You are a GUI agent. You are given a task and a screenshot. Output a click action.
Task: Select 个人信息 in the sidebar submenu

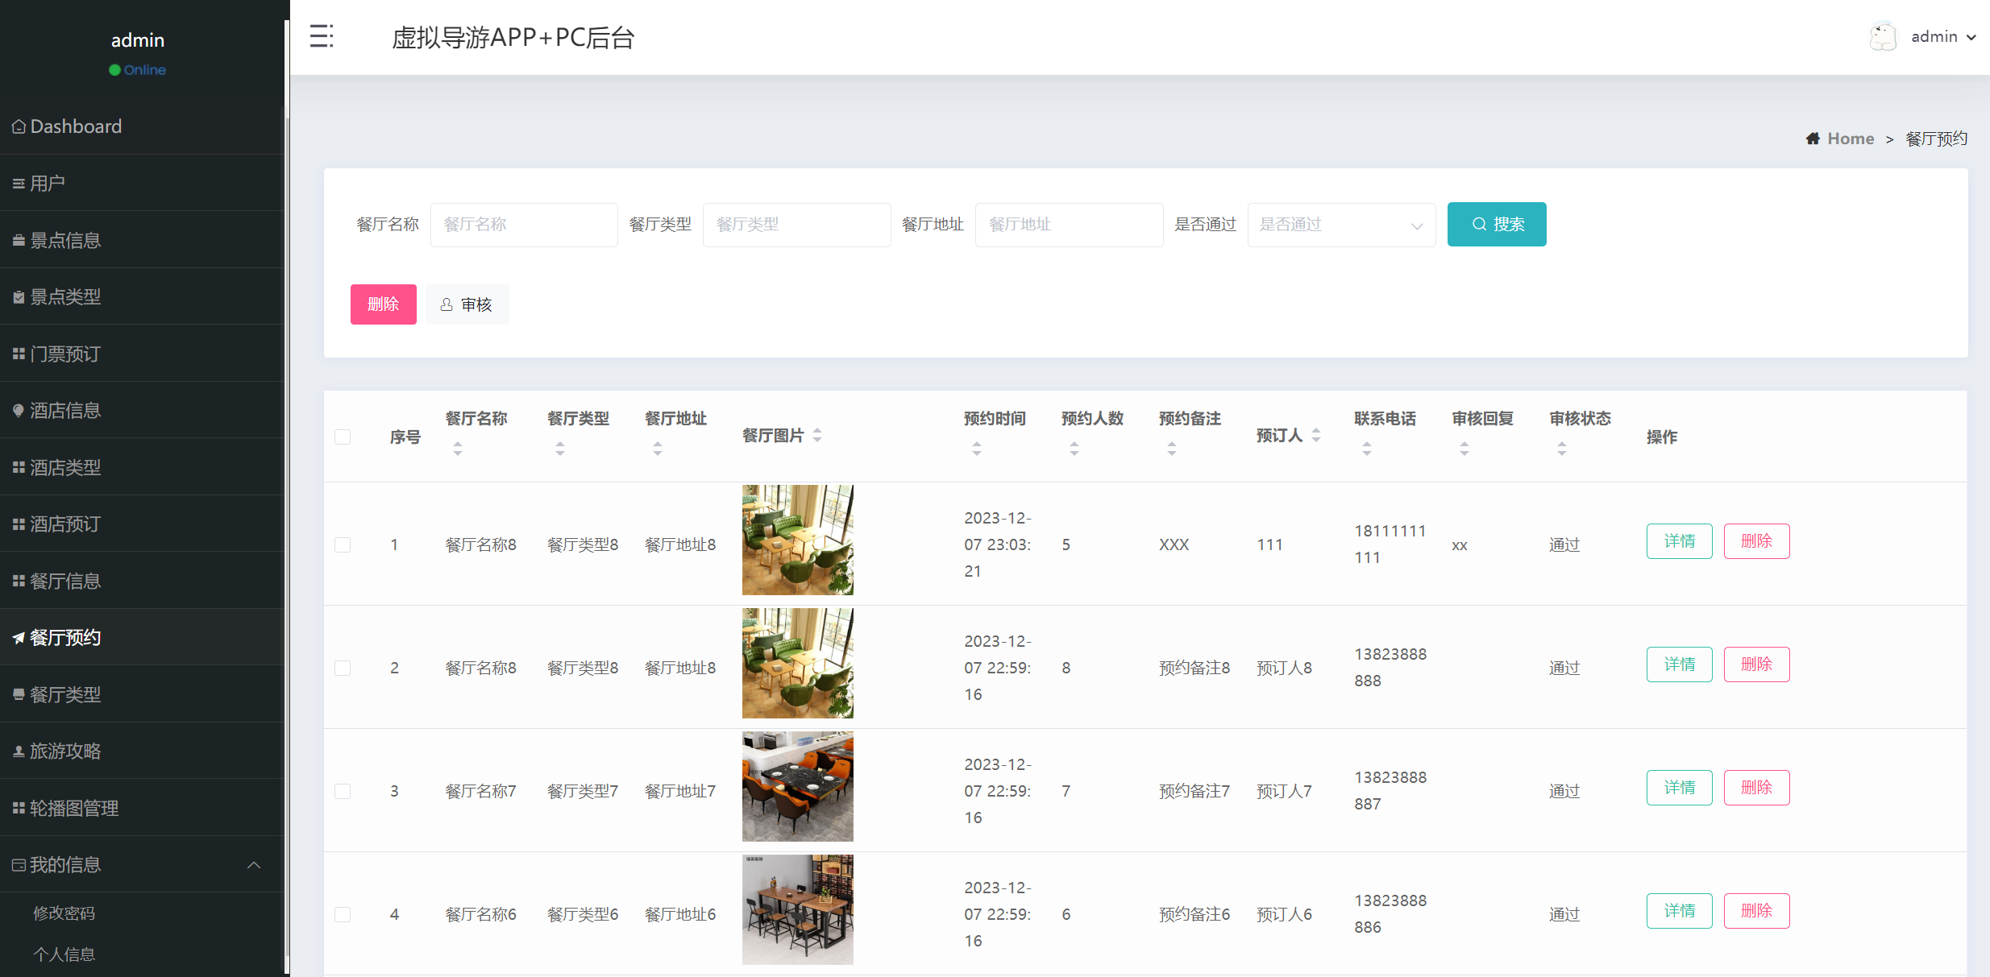point(64,954)
